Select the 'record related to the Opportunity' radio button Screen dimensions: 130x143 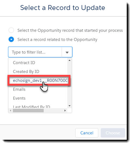pos(11,39)
